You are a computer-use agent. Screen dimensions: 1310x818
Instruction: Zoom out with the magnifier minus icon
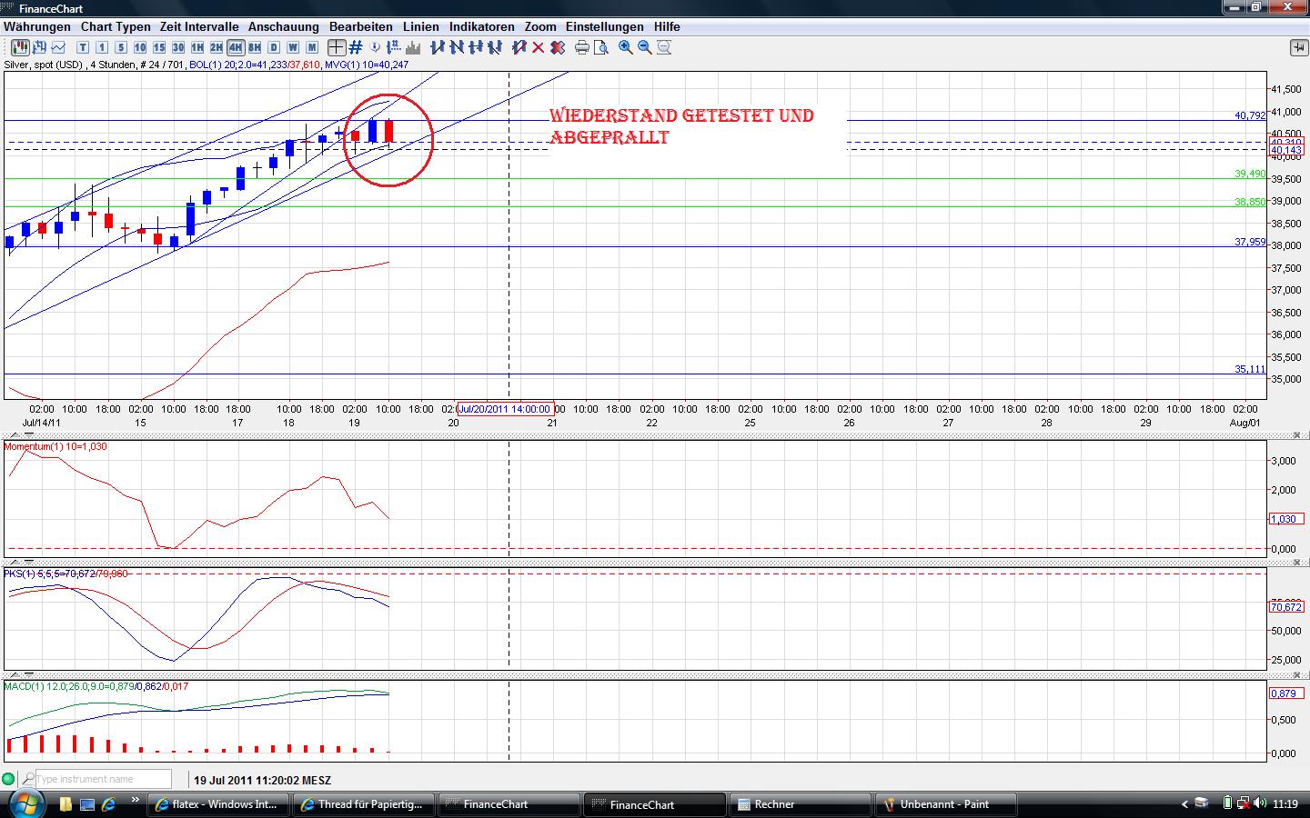tap(645, 47)
